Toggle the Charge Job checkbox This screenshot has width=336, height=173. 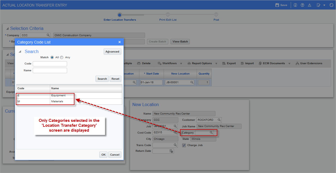coord(184,145)
